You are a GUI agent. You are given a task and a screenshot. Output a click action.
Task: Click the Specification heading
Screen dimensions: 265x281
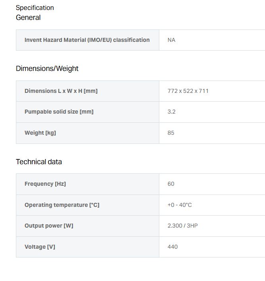[35, 8]
